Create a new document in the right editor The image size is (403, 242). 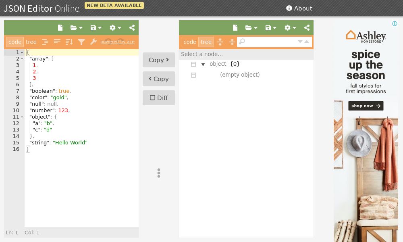[235, 27]
